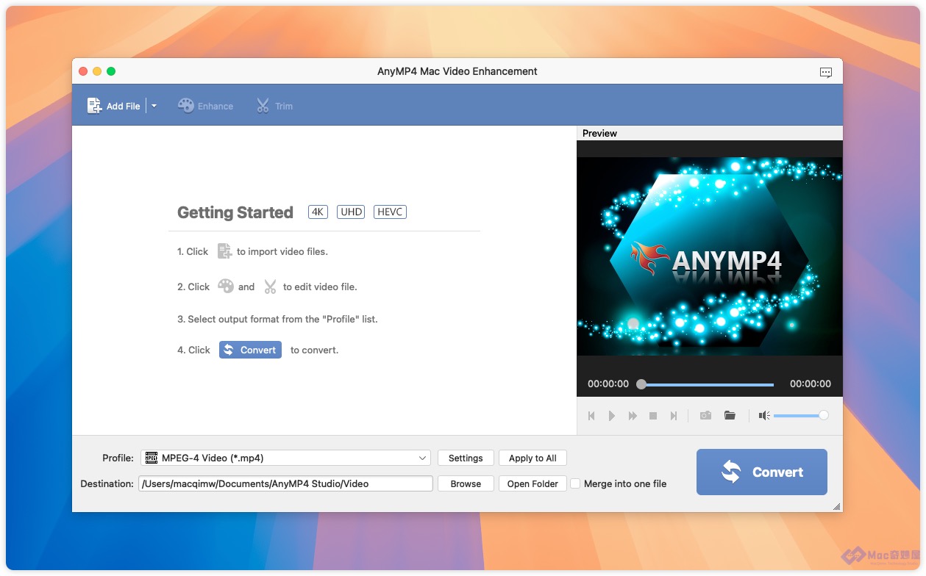Screen dimensions: 926x576
Task: Click the scissors icon in step 2
Action: click(x=270, y=287)
